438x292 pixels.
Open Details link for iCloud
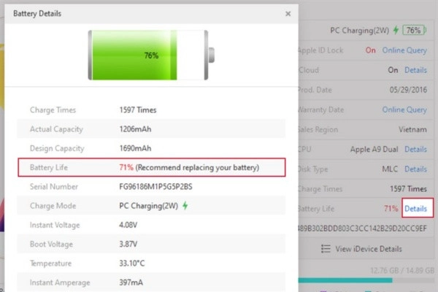(415, 70)
